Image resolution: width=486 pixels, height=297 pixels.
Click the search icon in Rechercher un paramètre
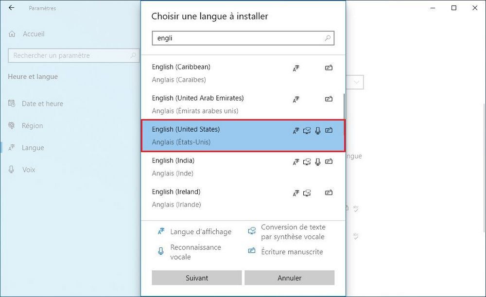(133, 55)
